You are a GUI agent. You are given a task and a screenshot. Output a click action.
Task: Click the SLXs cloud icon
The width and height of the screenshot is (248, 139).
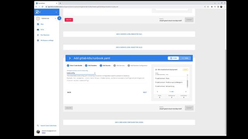click(38, 30)
